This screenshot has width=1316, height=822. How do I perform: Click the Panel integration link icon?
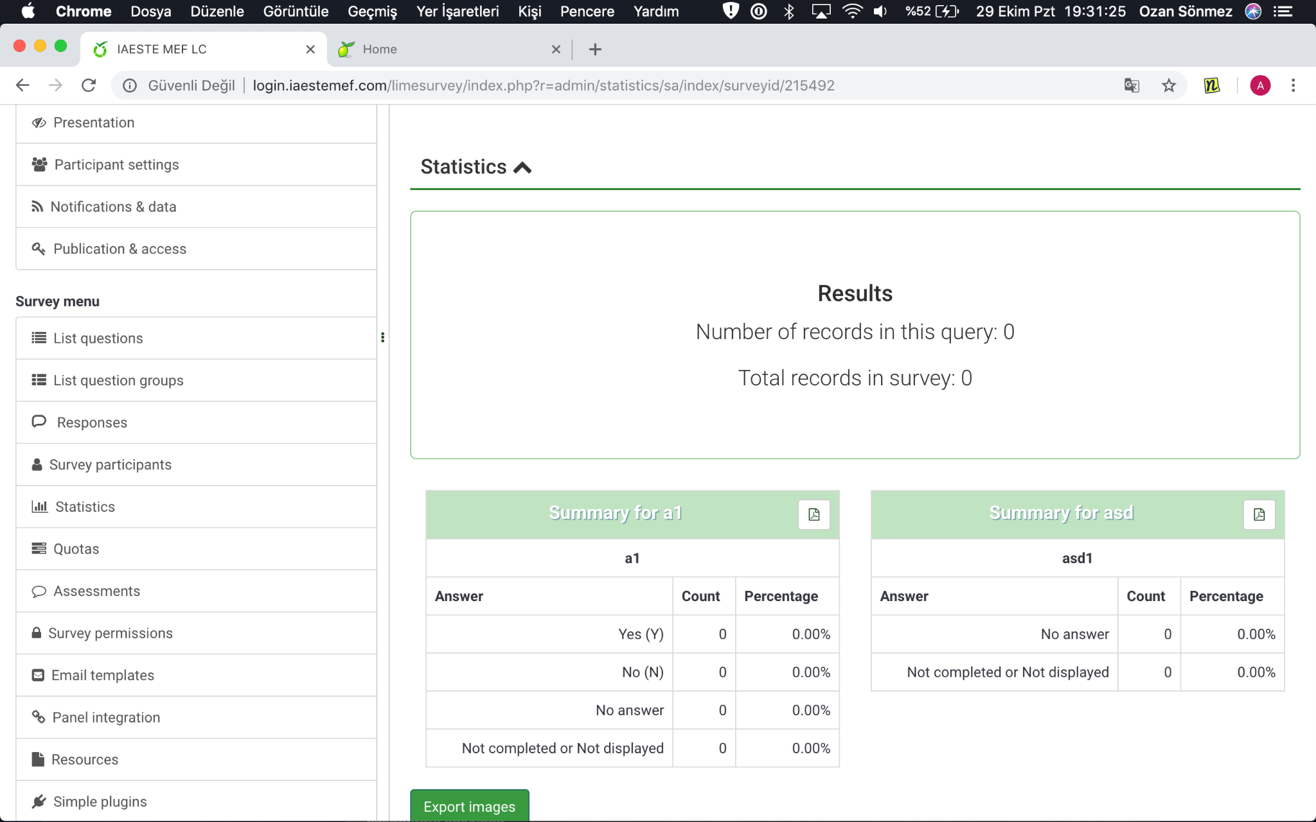tap(38, 717)
